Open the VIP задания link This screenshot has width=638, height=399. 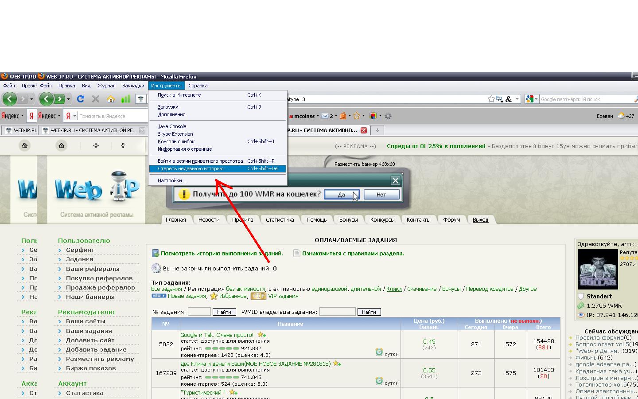click(x=283, y=296)
